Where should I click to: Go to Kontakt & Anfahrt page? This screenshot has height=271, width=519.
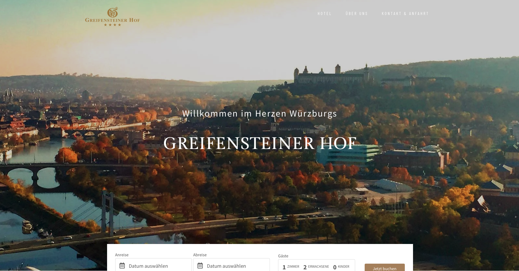pyautogui.click(x=405, y=14)
